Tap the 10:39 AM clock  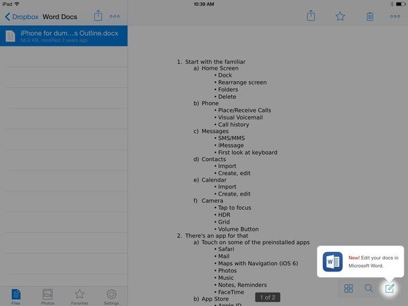pyautogui.click(x=204, y=4)
